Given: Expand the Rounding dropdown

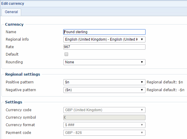Looking at the screenshot, I should [x=104, y=62].
